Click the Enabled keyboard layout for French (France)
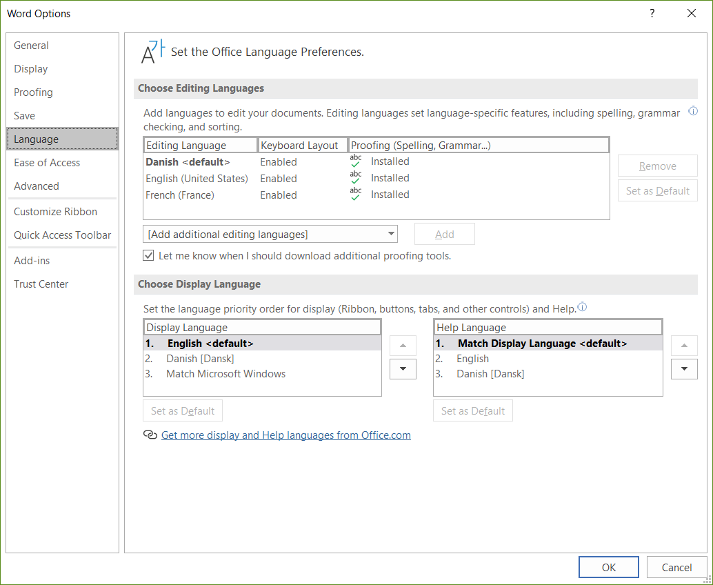The width and height of the screenshot is (713, 585). pyautogui.click(x=279, y=195)
